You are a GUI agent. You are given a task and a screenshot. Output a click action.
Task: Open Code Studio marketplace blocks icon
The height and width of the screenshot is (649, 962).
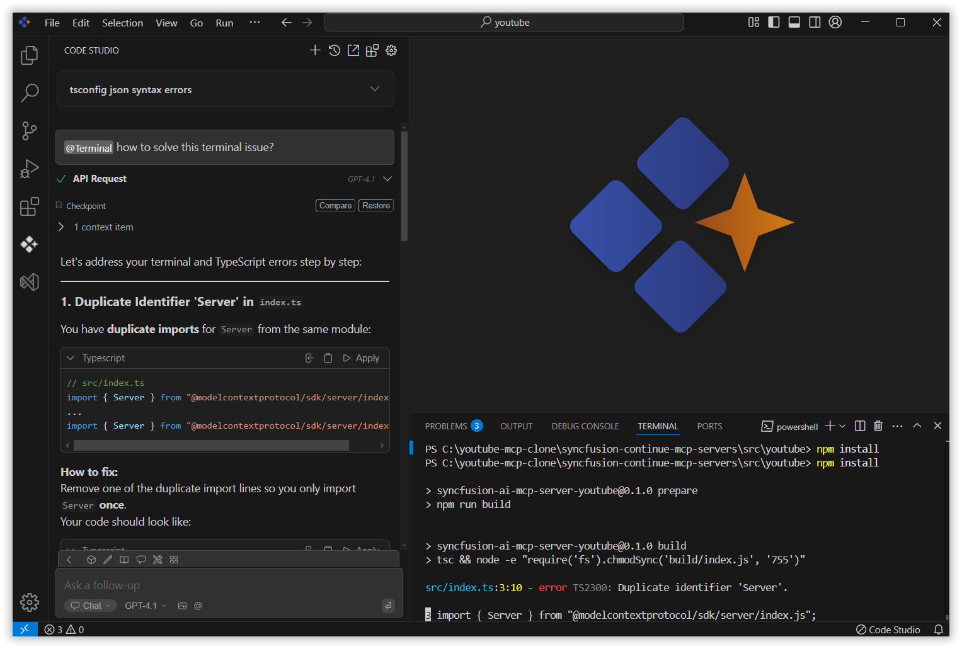[372, 50]
